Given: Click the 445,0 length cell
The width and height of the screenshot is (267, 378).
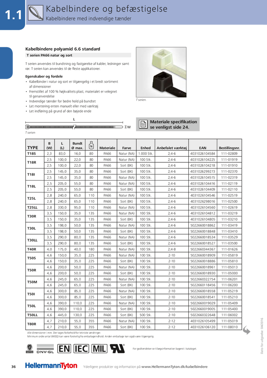Looking at the screenshot, I should [x=62, y=315].
